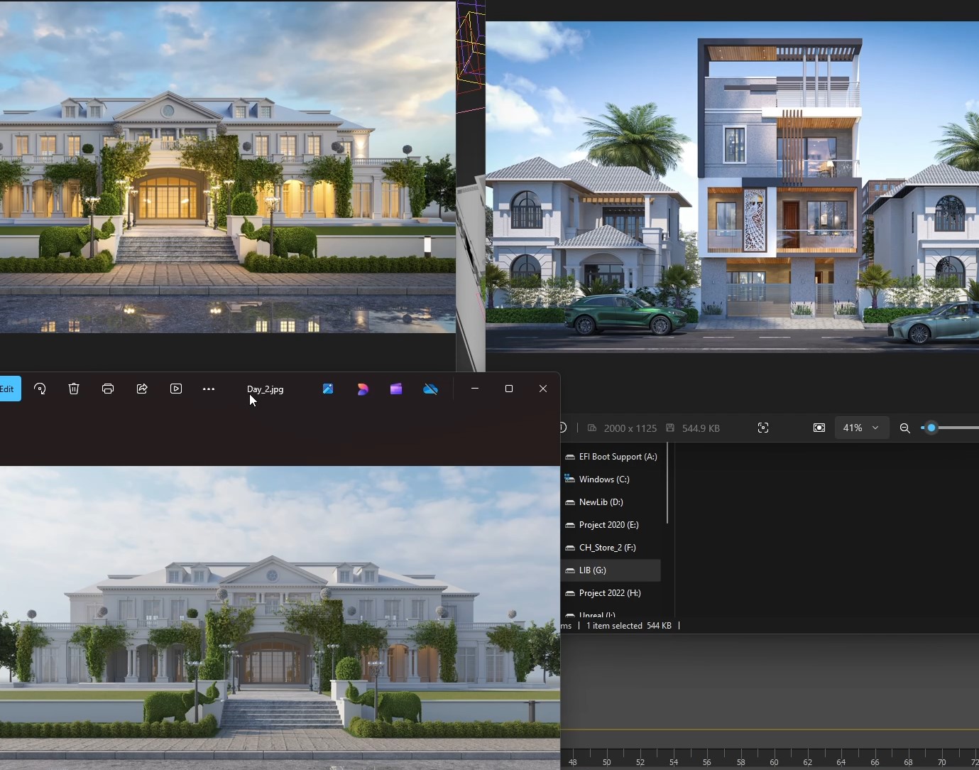
Task: Select Windows (C:) drive in sidebar
Action: 604,479
